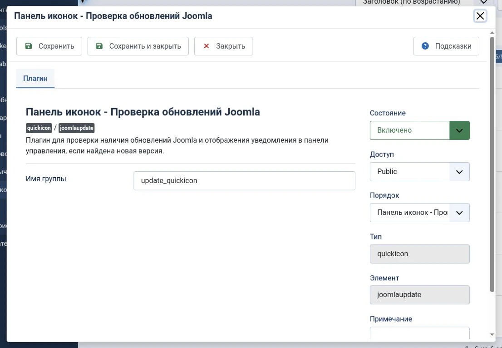Click the plugin description text
The height and width of the screenshot is (348, 502).
(x=177, y=145)
